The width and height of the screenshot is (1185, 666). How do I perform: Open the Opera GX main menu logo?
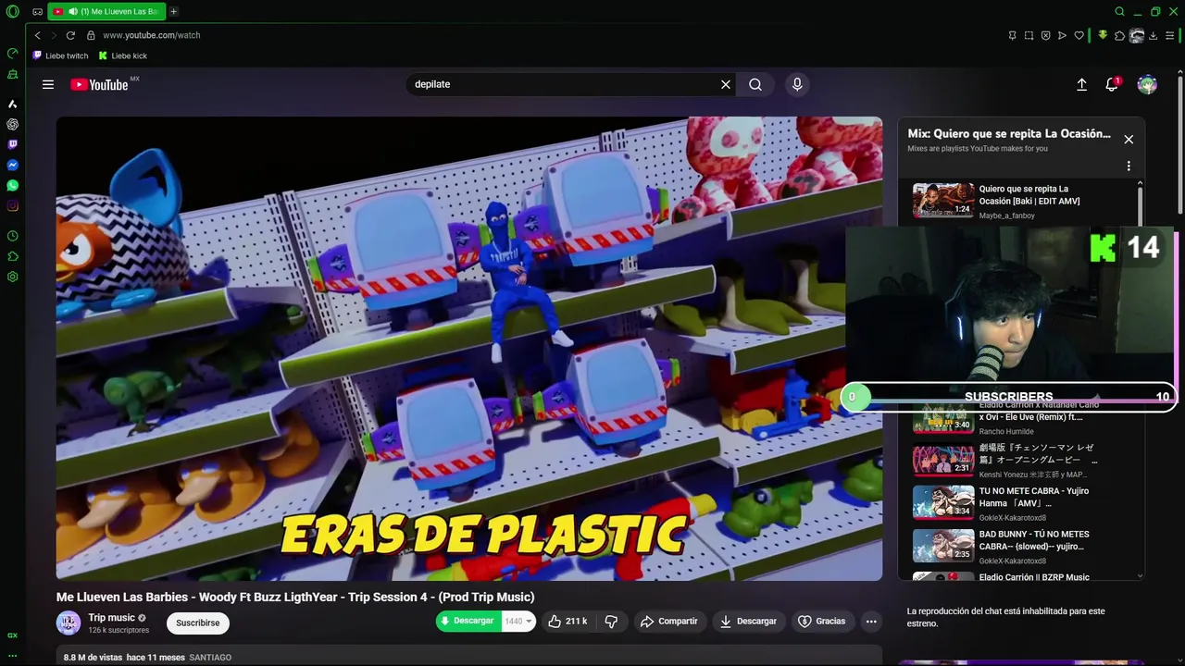[13, 12]
